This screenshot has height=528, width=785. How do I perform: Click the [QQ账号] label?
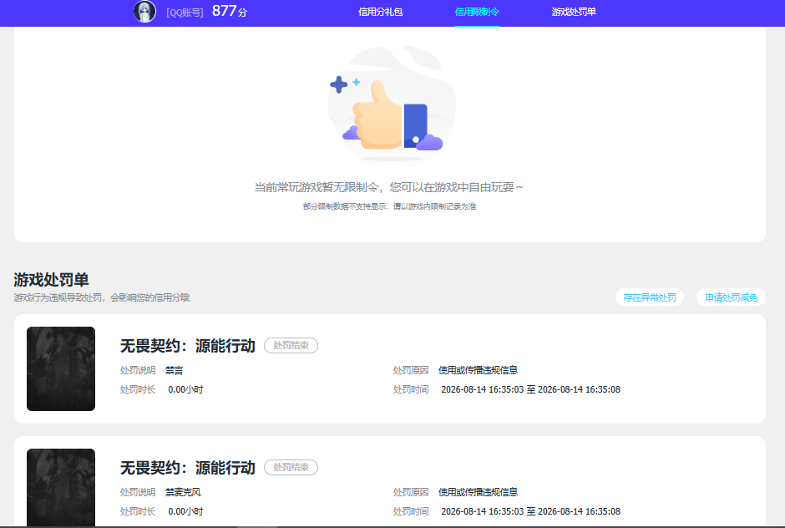point(185,13)
